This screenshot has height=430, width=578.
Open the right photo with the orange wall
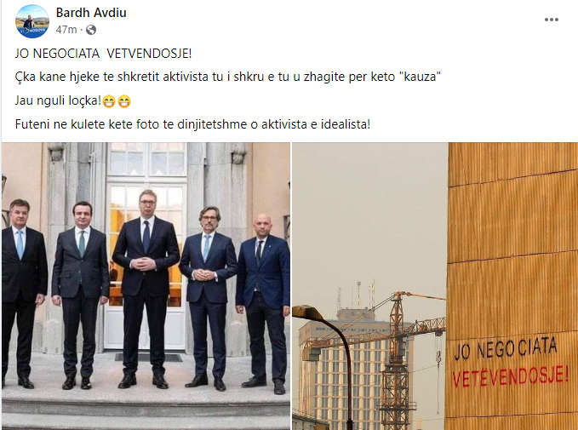click(x=435, y=286)
